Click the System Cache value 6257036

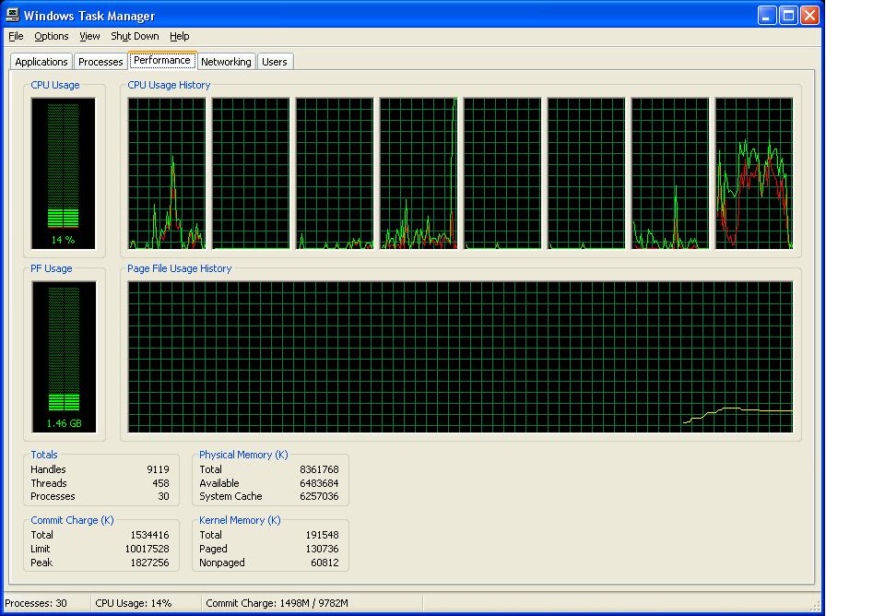click(x=320, y=496)
